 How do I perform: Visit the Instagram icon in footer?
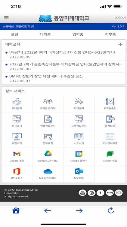(91, 193)
